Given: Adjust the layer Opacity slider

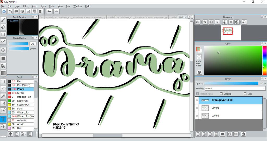Looking at the screenshot, I should pos(231,83).
